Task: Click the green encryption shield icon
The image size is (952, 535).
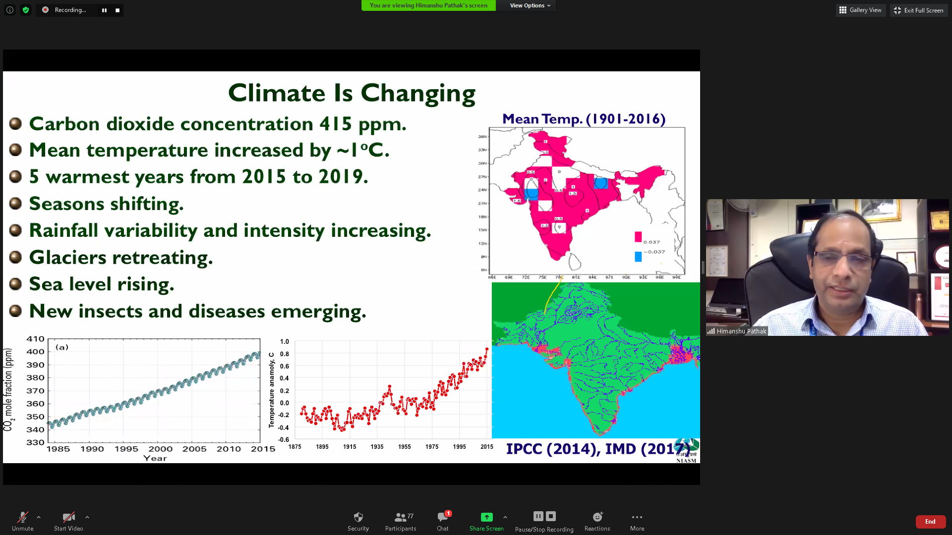Action: 26,10
